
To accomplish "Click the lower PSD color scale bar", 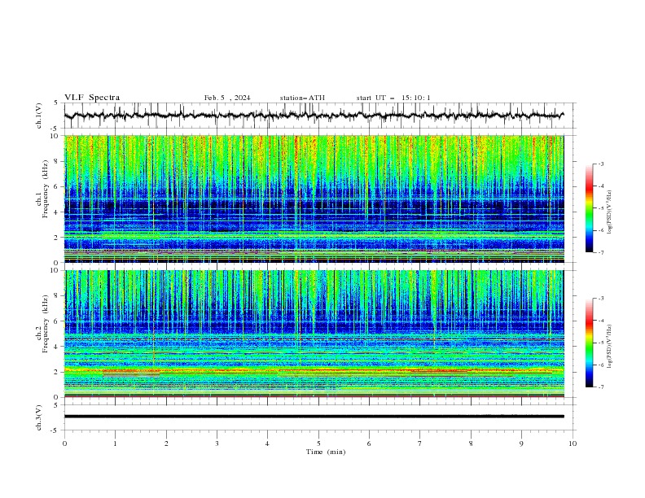I will [x=590, y=343].
